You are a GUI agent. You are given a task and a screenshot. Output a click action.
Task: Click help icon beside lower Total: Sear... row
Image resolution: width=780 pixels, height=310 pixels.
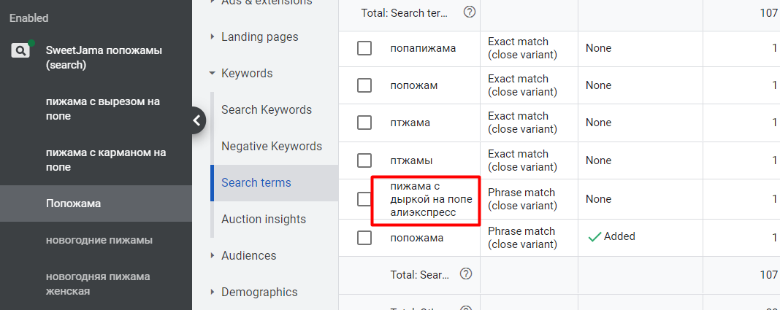(x=466, y=274)
